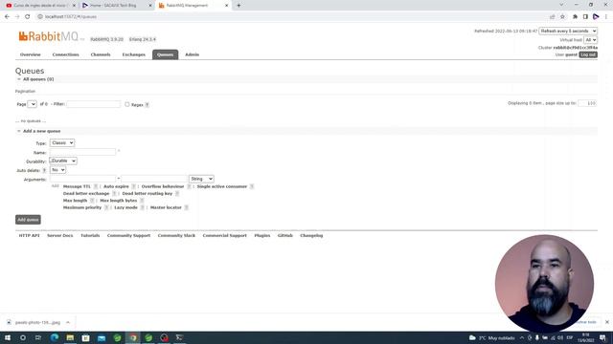Screen dimensions: 613x344
Task: Open help icon beside Auto delete
Action: click(x=44, y=170)
